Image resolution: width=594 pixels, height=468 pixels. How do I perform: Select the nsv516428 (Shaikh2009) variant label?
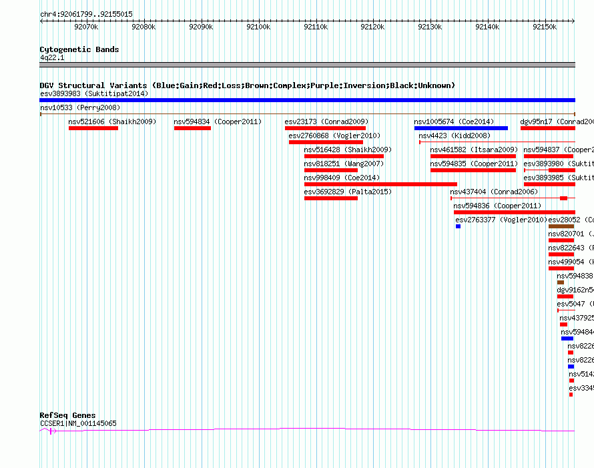click(x=348, y=150)
